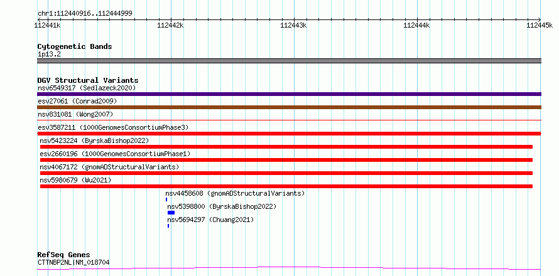This screenshot has height=276, width=559.
Task: Select the red nsv5423224 variant bar
Action: pos(286,147)
